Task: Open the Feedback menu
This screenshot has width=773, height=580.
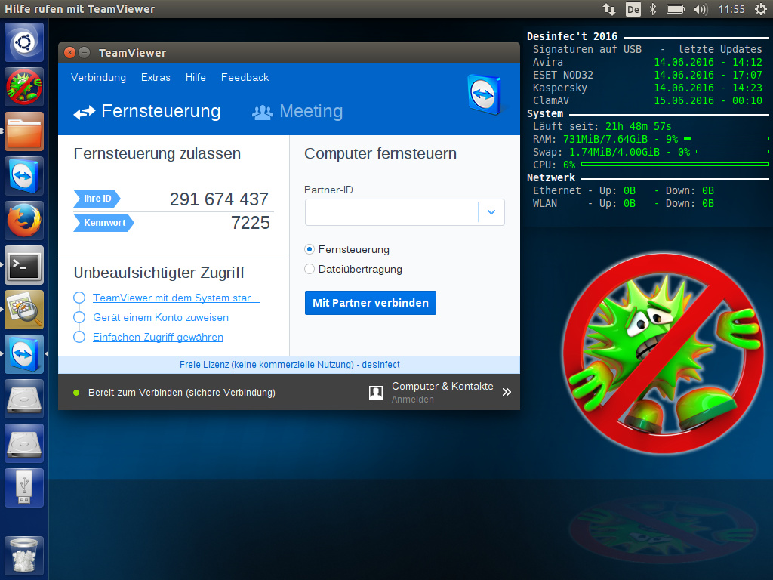Action: [245, 78]
